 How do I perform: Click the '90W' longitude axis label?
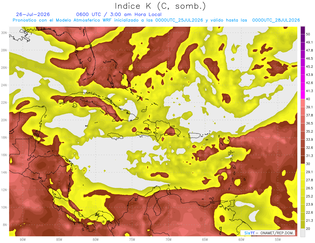[23, 240]
